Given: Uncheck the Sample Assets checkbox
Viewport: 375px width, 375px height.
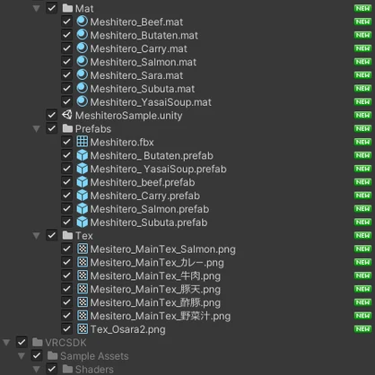Looking at the screenshot, I should point(37,355).
